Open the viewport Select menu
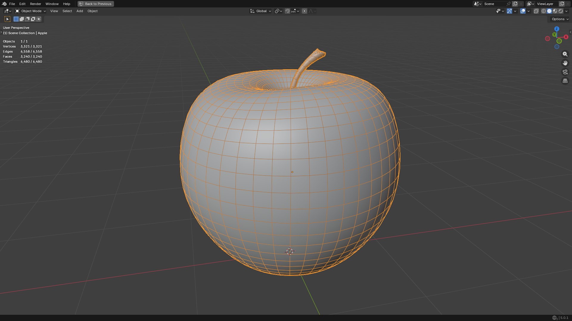 (x=67, y=11)
